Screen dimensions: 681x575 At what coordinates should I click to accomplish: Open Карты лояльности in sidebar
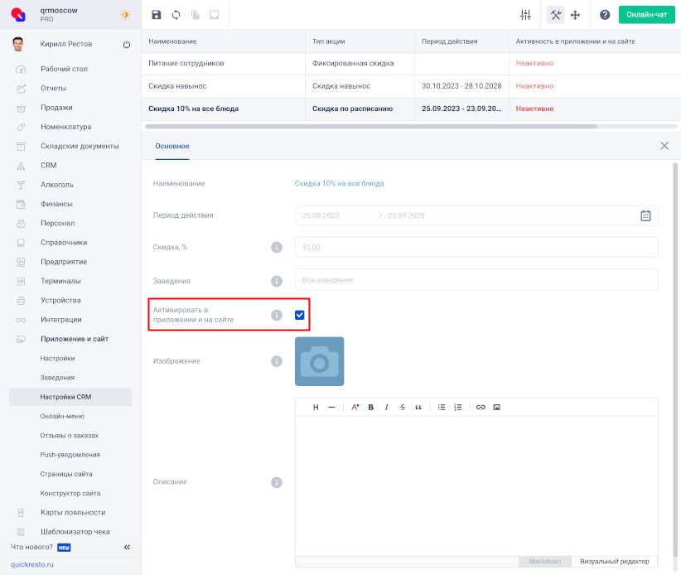(73, 513)
